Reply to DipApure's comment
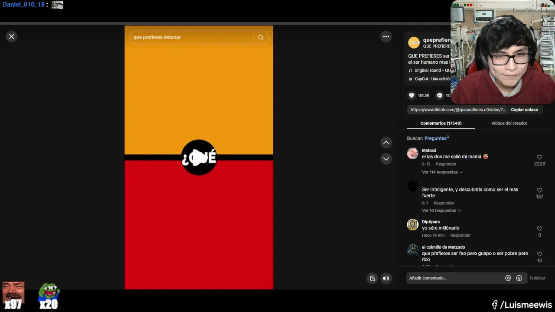Image resolution: width=555 pixels, height=312 pixels. [x=460, y=236]
